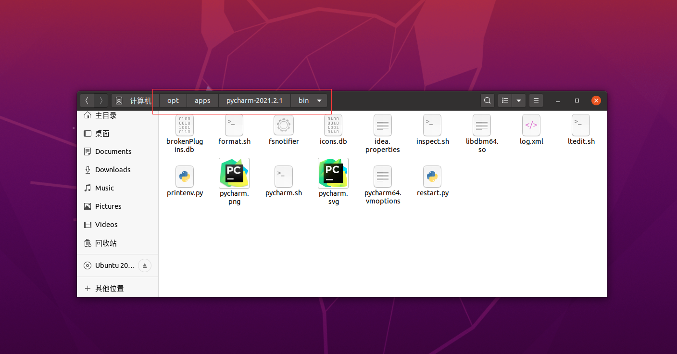
Task: Open 回收站 trash in the sidebar
Action: (118, 243)
